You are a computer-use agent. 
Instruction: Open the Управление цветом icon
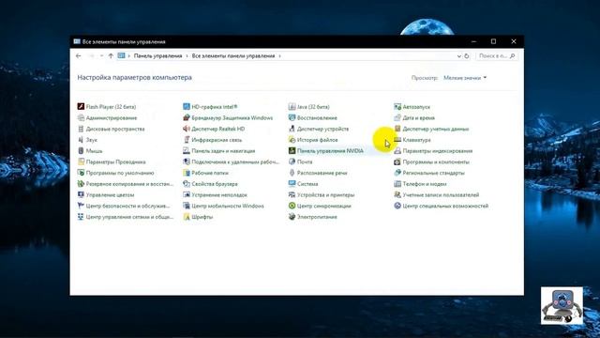81,194
